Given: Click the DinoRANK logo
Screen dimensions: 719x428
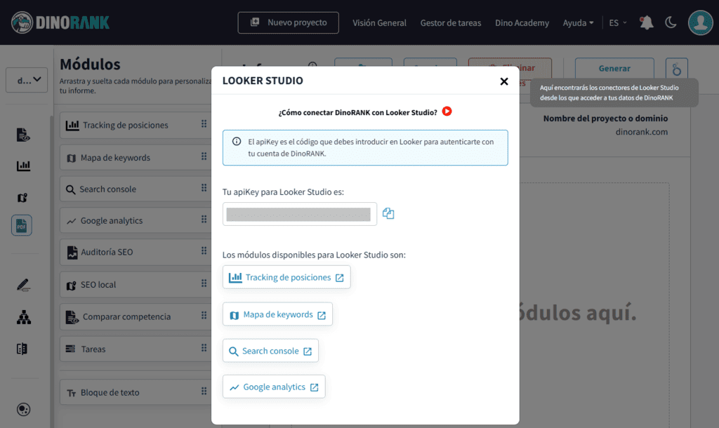Looking at the screenshot, I should (x=60, y=22).
